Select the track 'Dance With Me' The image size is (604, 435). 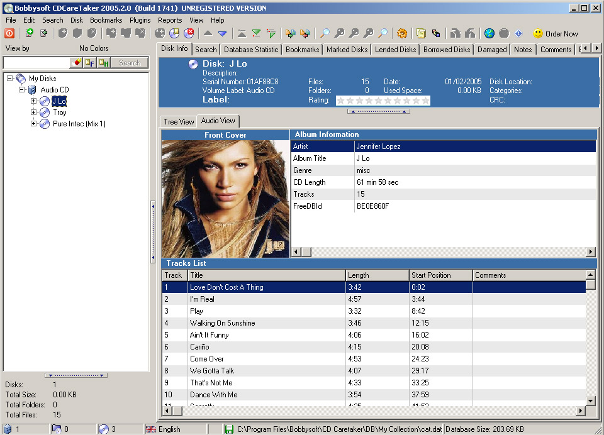click(374, 395)
